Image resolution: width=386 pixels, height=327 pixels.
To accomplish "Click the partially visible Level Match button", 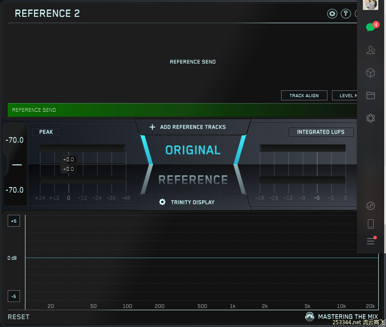I will 344,95.
